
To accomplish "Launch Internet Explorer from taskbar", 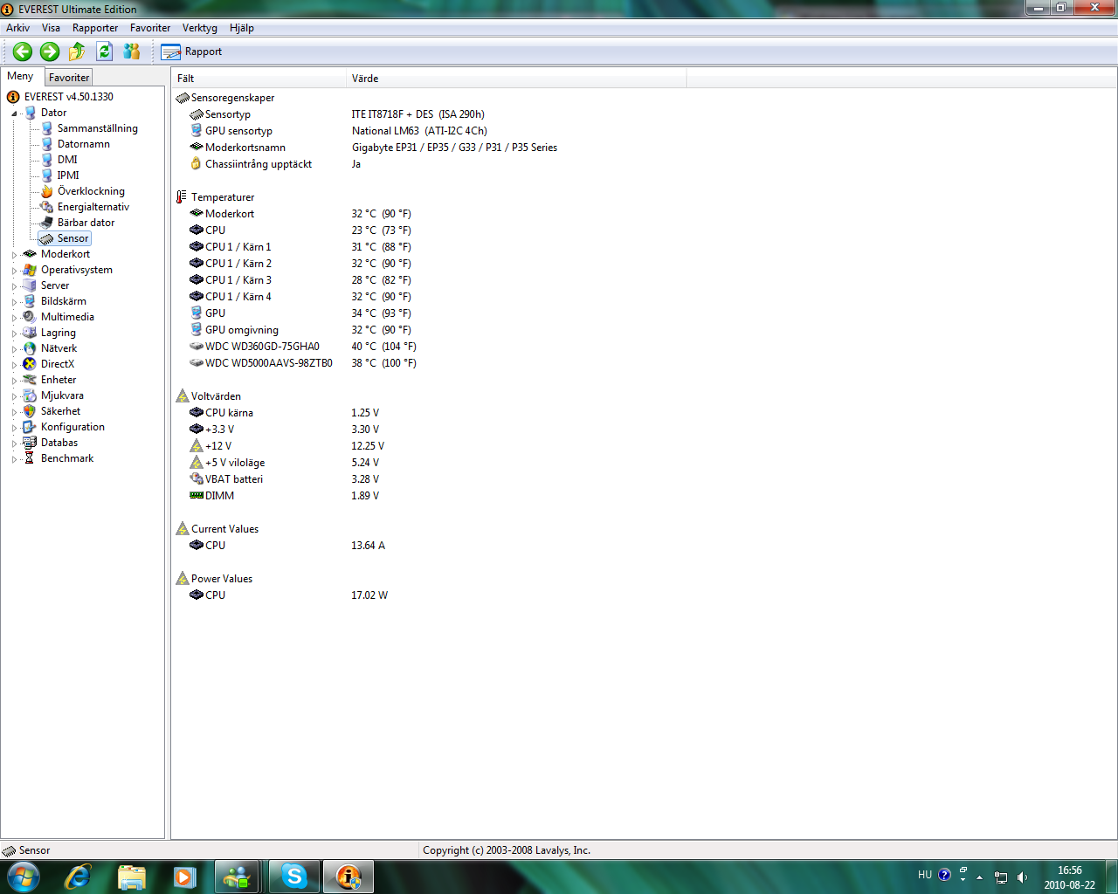I will pos(78,876).
